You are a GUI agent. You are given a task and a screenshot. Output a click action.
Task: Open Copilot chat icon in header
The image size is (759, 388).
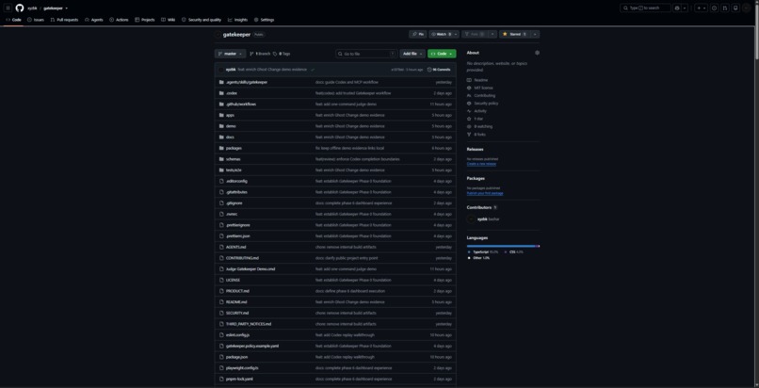coord(677,8)
